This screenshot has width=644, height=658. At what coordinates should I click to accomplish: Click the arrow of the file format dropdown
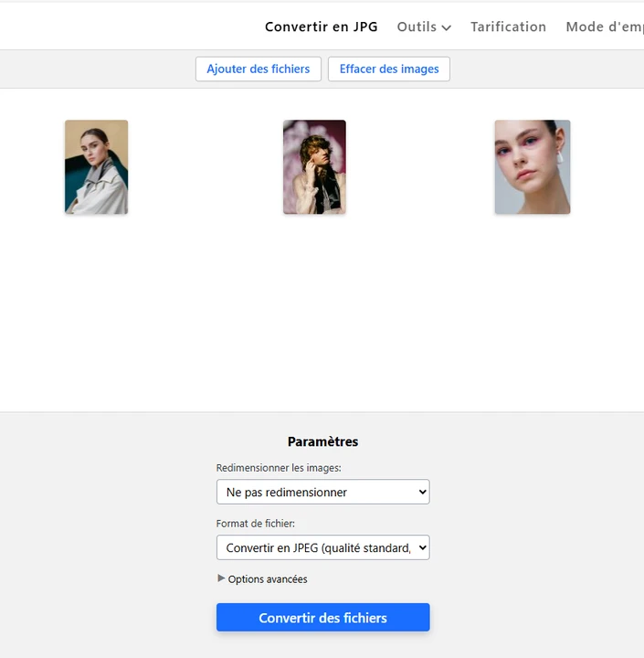pyautogui.click(x=421, y=547)
